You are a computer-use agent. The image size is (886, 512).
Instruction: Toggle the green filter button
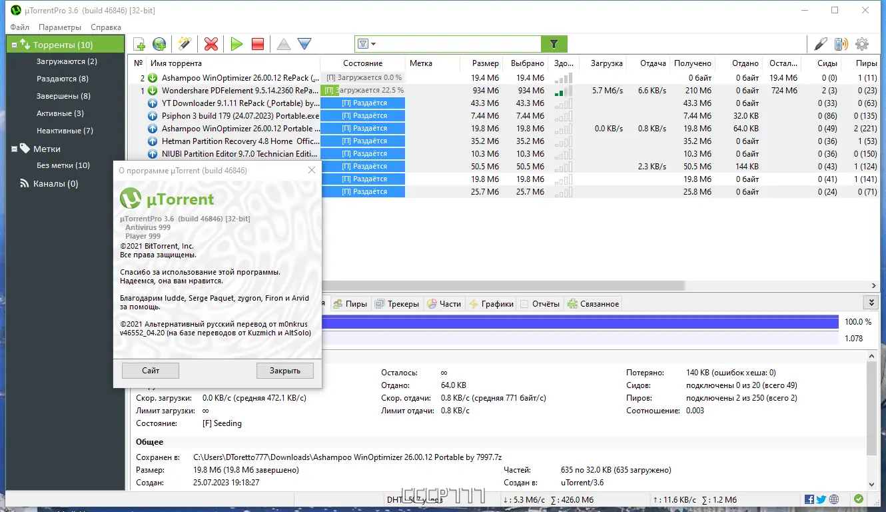[x=554, y=43]
